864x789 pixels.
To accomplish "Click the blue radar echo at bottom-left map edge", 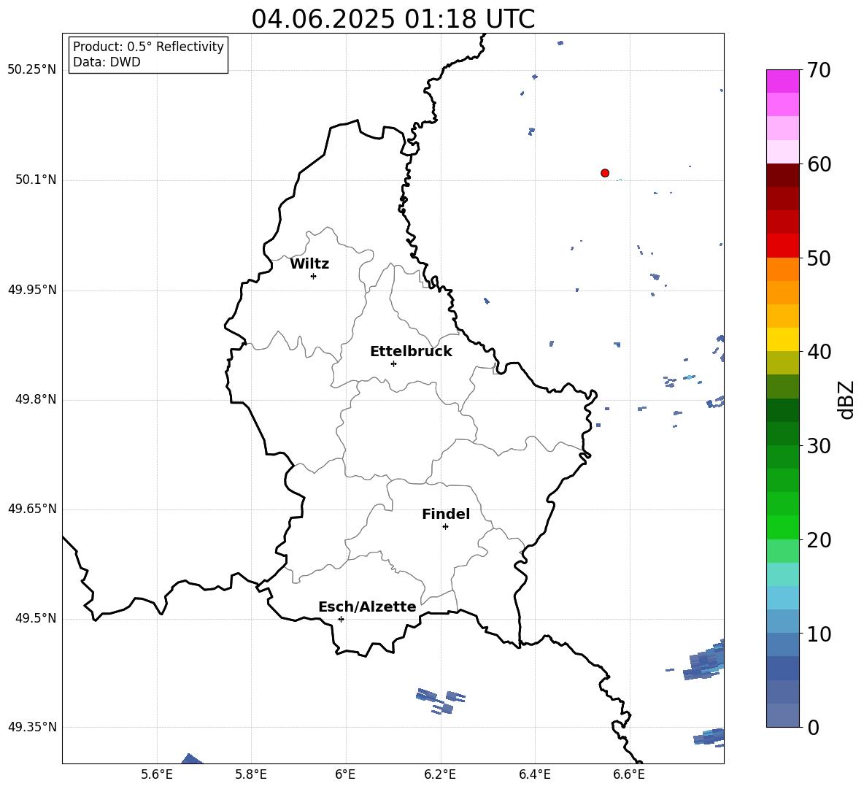I will point(191,758).
